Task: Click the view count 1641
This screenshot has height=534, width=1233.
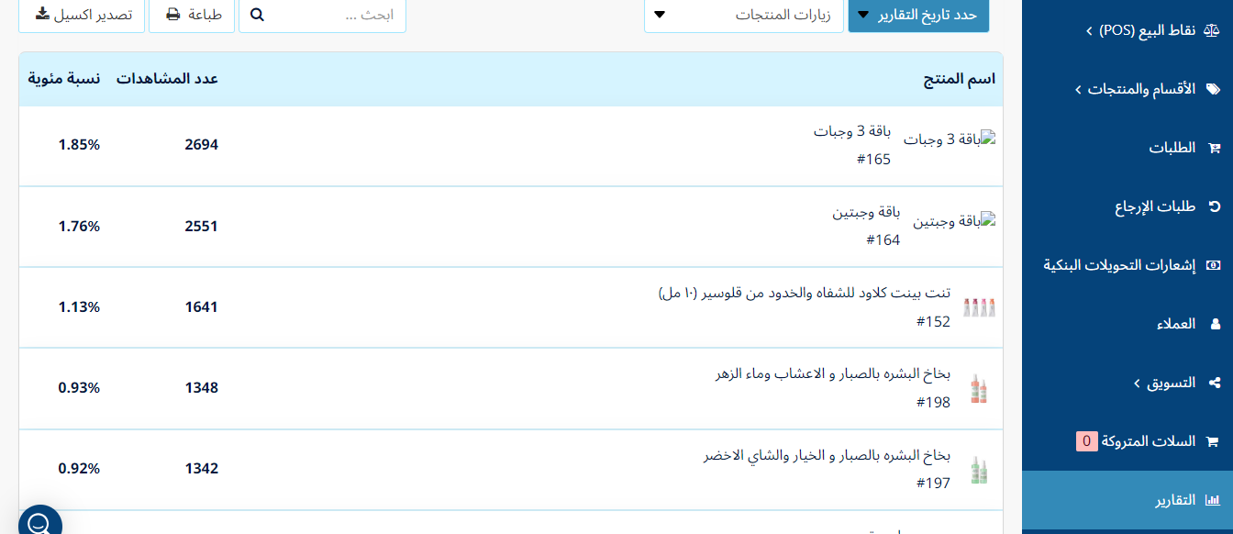Action: (x=201, y=306)
